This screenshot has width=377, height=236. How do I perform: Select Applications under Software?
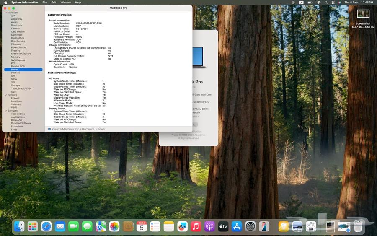point(18,117)
